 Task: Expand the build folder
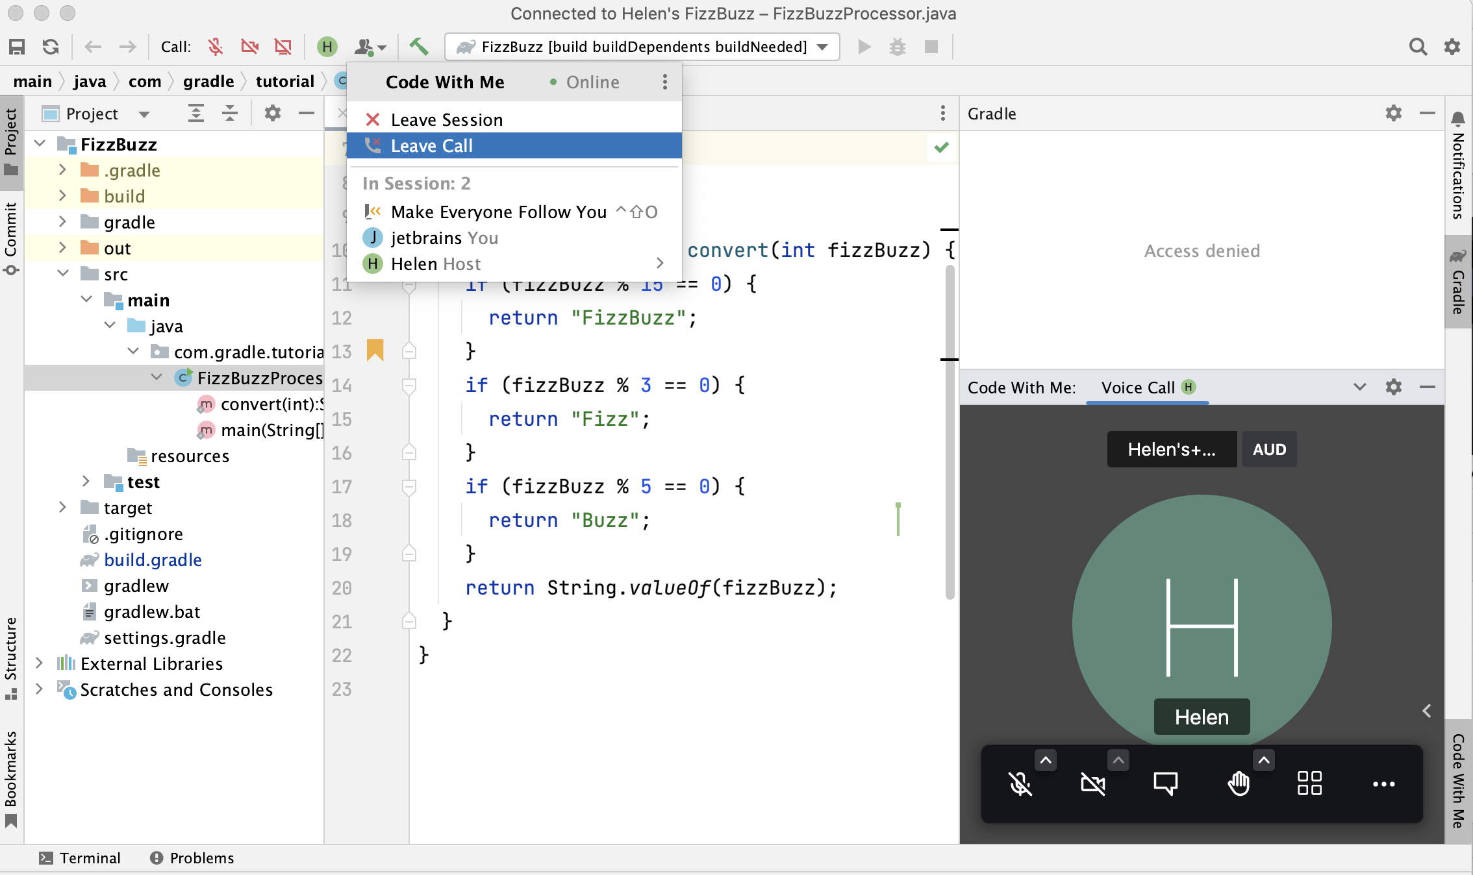pos(62,195)
